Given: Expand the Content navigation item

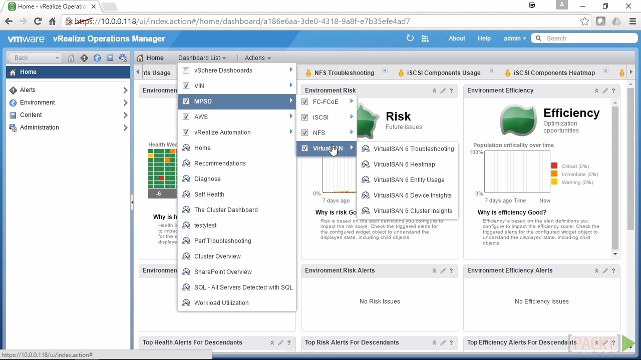Looking at the screenshot, I should click(x=125, y=115).
